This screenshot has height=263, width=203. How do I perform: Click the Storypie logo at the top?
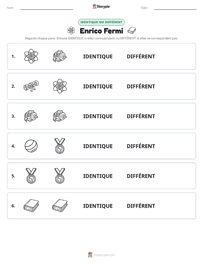click(x=101, y=7)
